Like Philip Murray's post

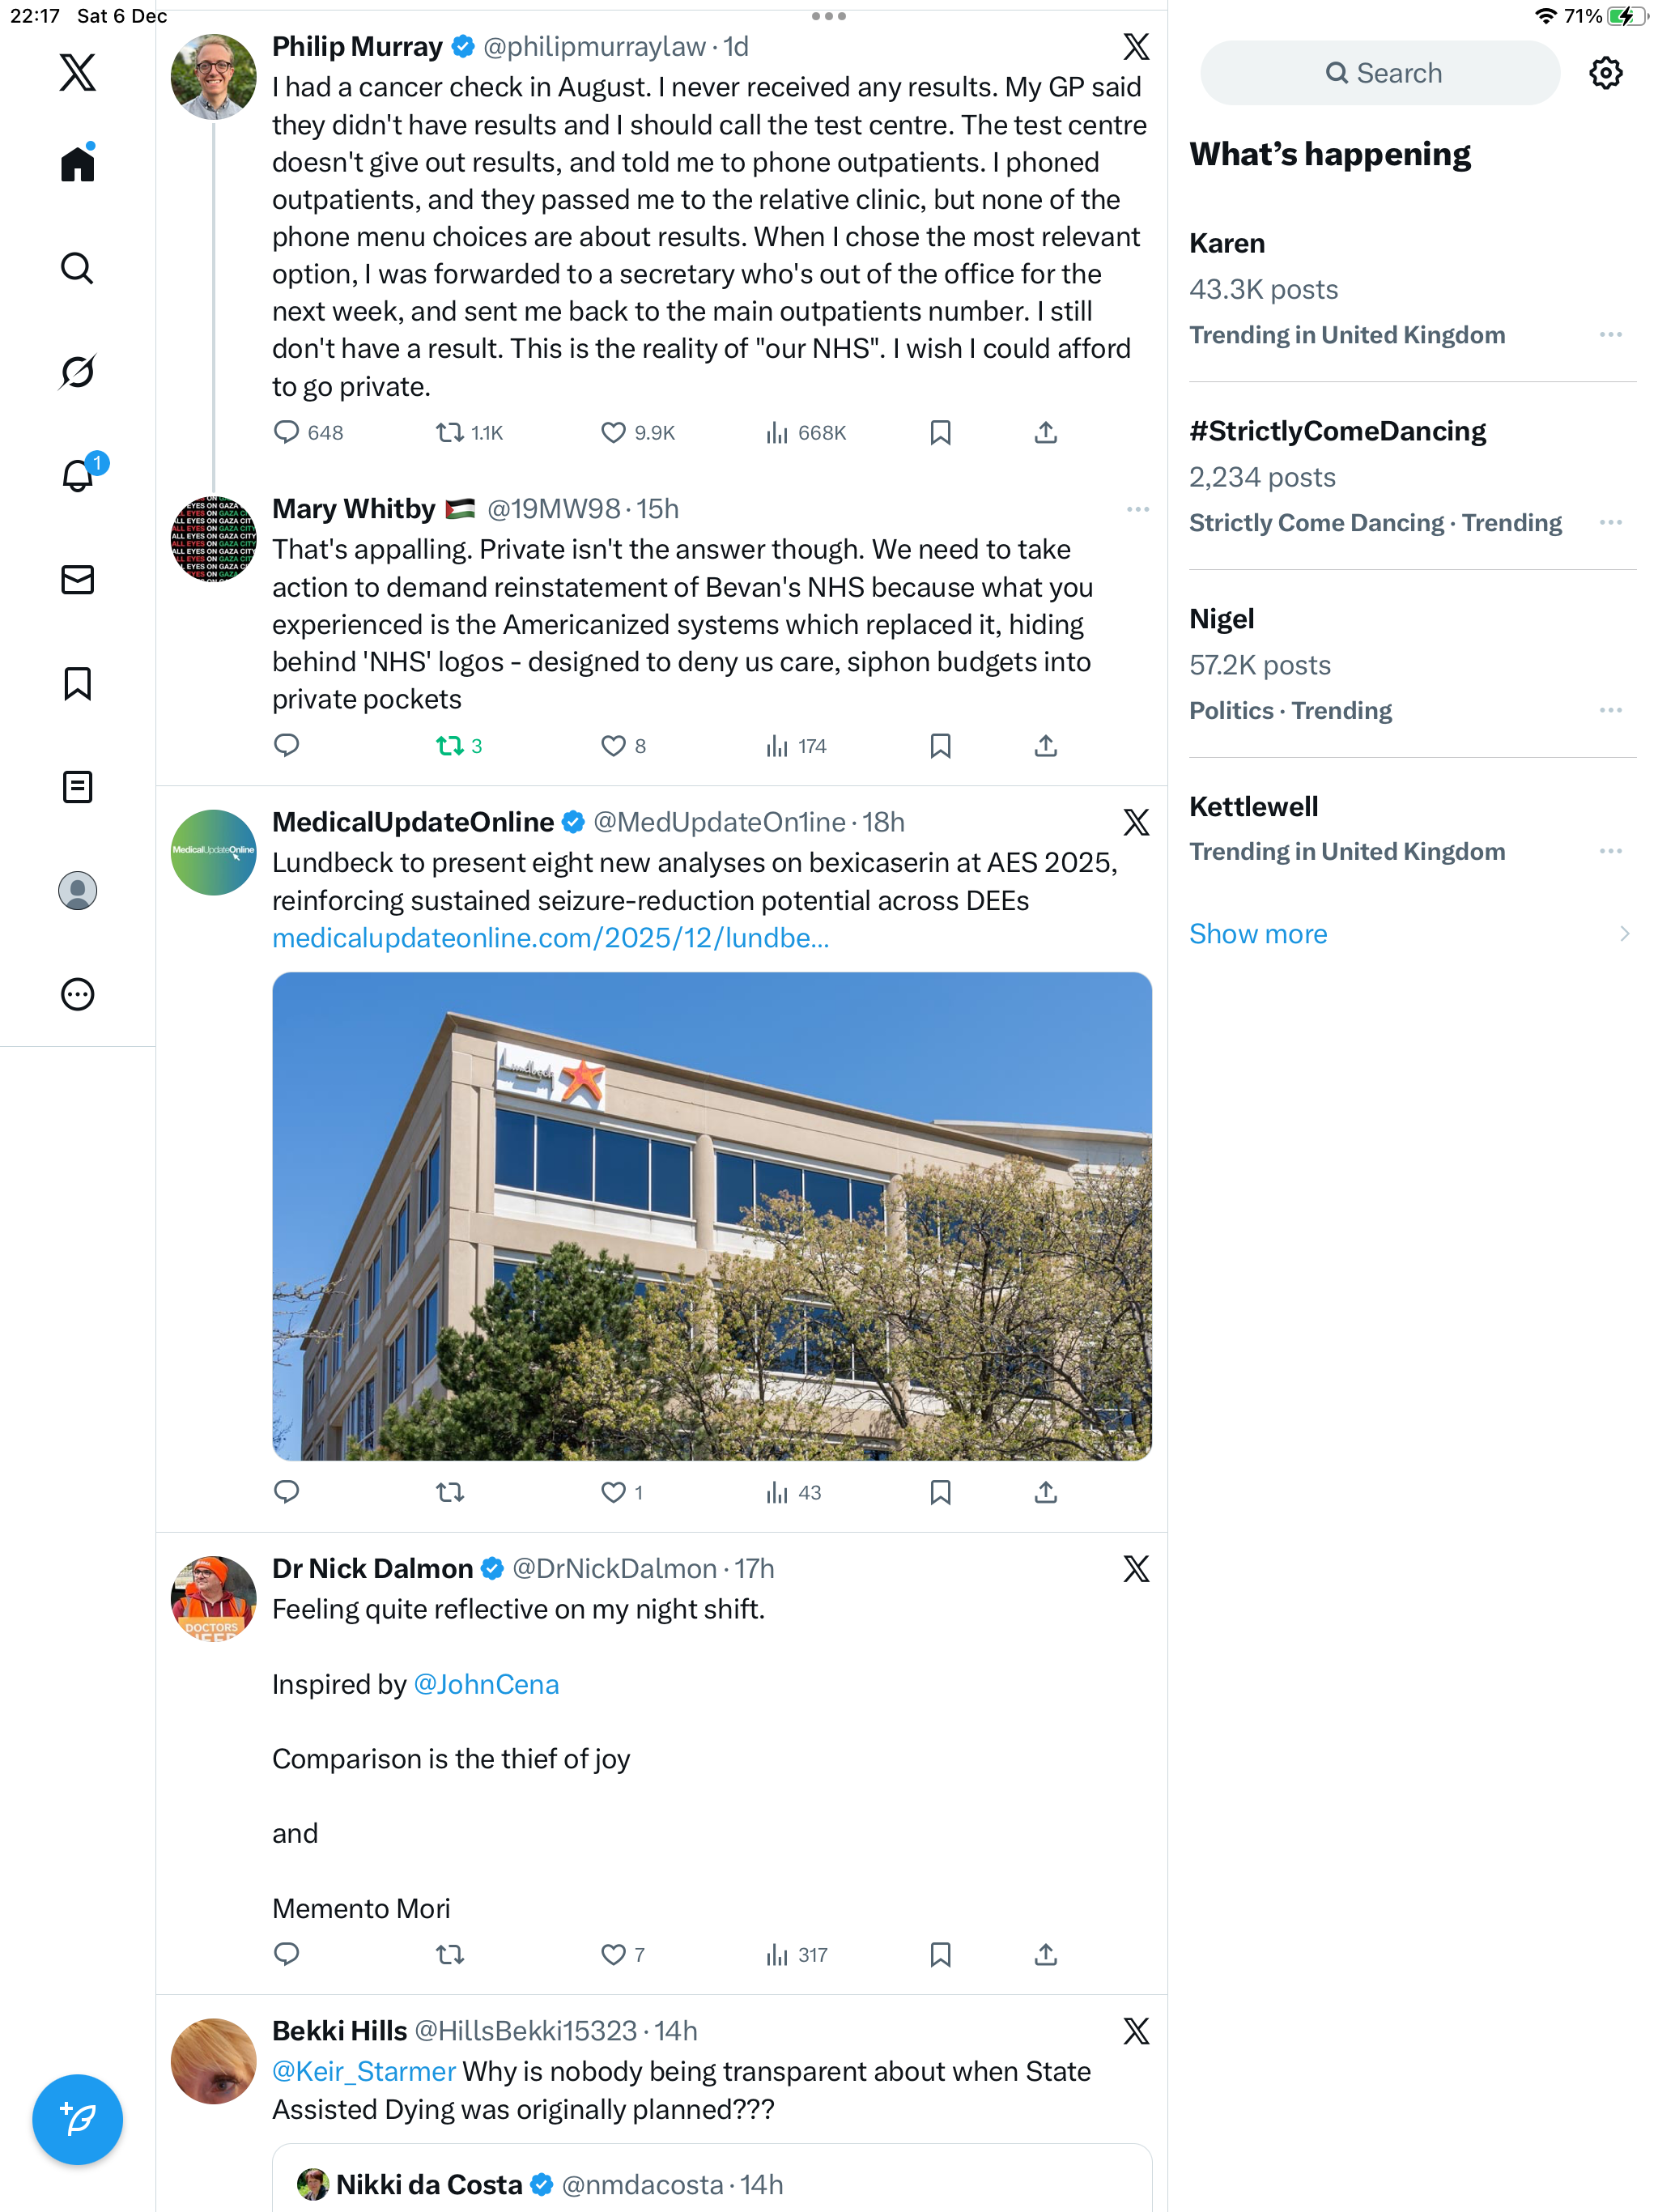coord(637,433)
